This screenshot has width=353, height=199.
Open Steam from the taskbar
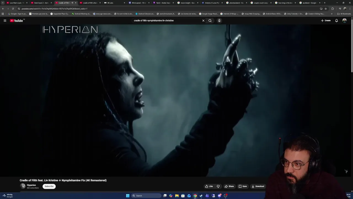[x=201, y=196]
